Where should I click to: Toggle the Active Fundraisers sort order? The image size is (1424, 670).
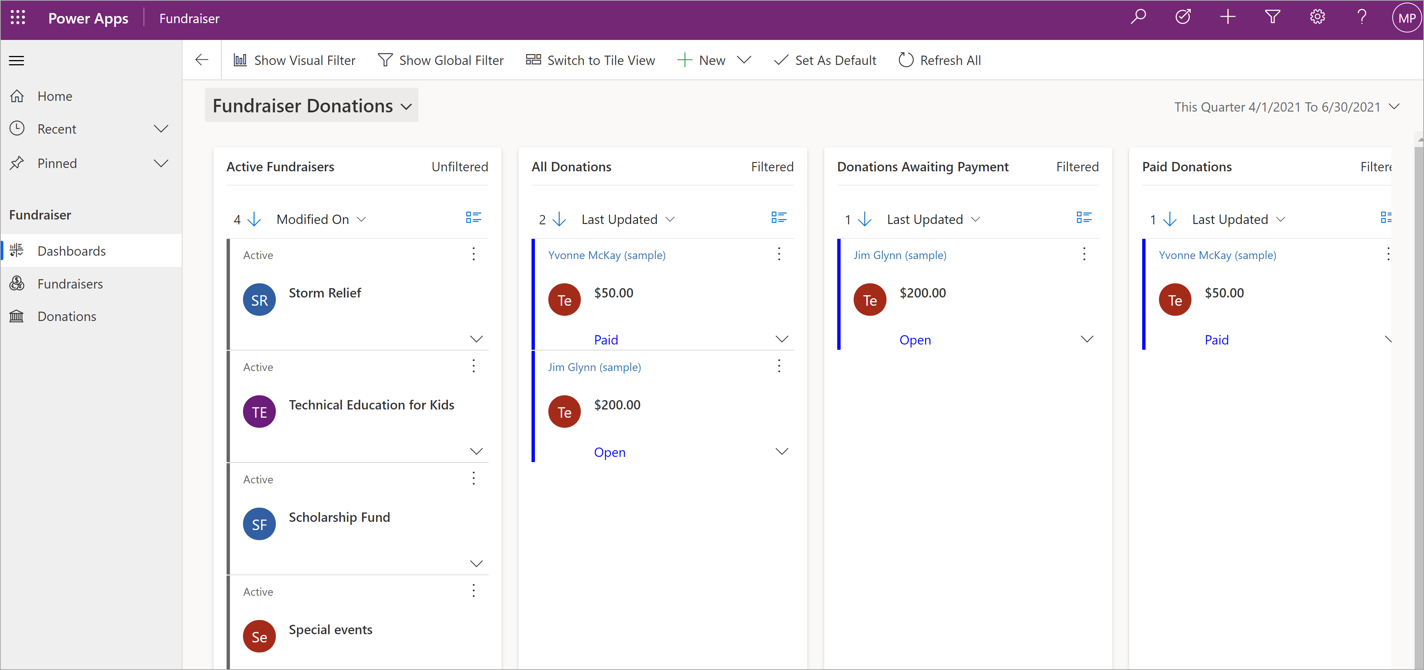254,218
